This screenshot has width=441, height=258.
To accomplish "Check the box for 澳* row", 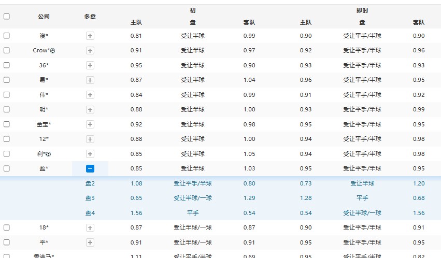I will point(7,36).
